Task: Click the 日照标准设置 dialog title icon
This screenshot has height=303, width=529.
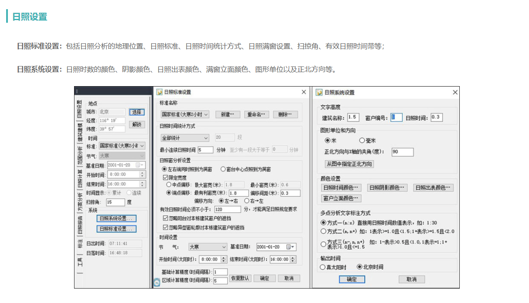Action: (x=160, y=92)
